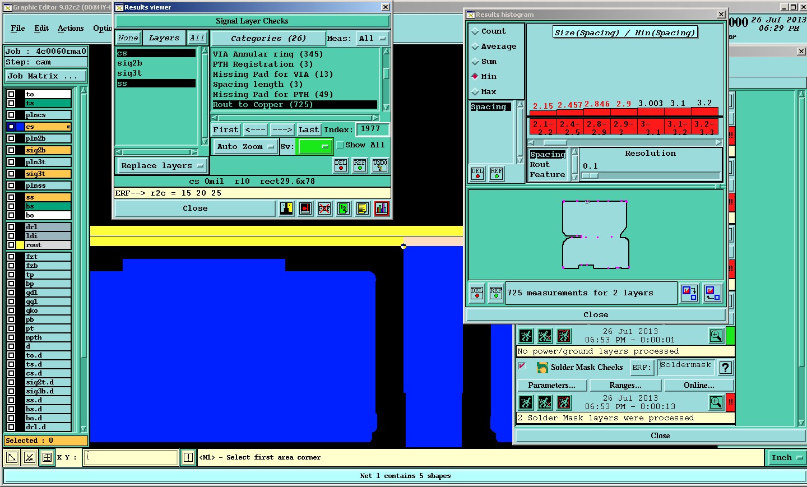
Task: Click the Categories (26) header
Action: point(268,39)
